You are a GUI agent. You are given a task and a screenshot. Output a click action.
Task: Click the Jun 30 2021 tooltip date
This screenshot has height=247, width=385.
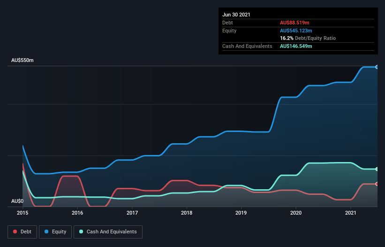(236, 15)
